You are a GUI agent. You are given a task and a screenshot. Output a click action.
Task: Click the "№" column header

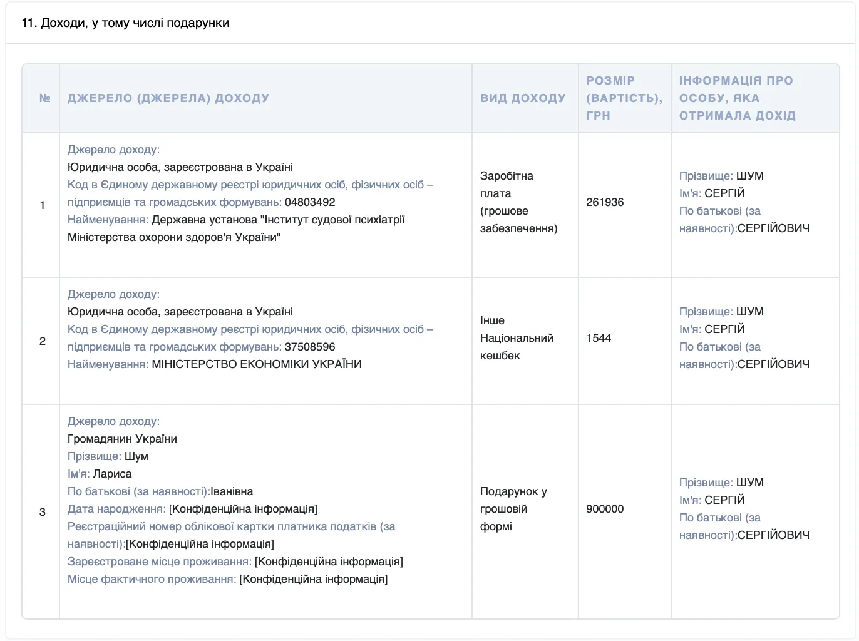click(x=44, y=98)
